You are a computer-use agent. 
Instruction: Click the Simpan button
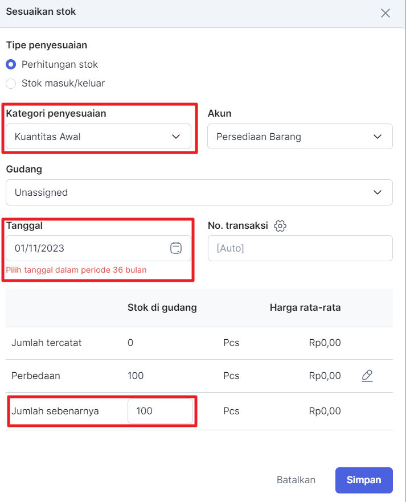(x=364, y=480)
